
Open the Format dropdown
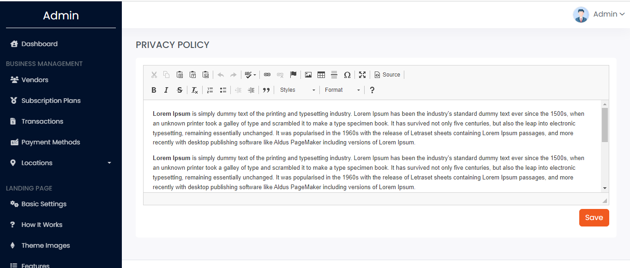coord(342,90)
